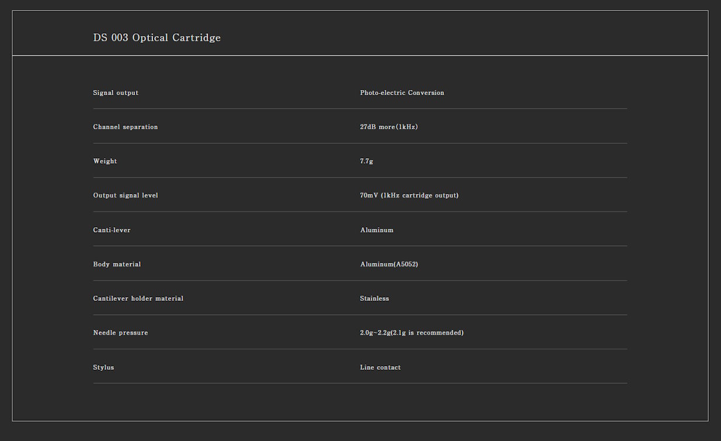Screen dimensions: 721x441
Task: Click the Line contact value
Action: click(x=380, y=367)
